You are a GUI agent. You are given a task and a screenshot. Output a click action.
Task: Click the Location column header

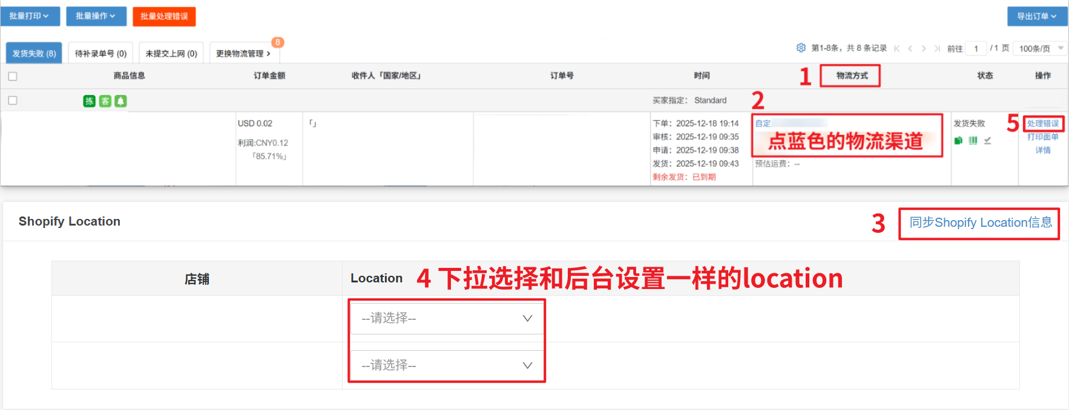pos(377,278)
